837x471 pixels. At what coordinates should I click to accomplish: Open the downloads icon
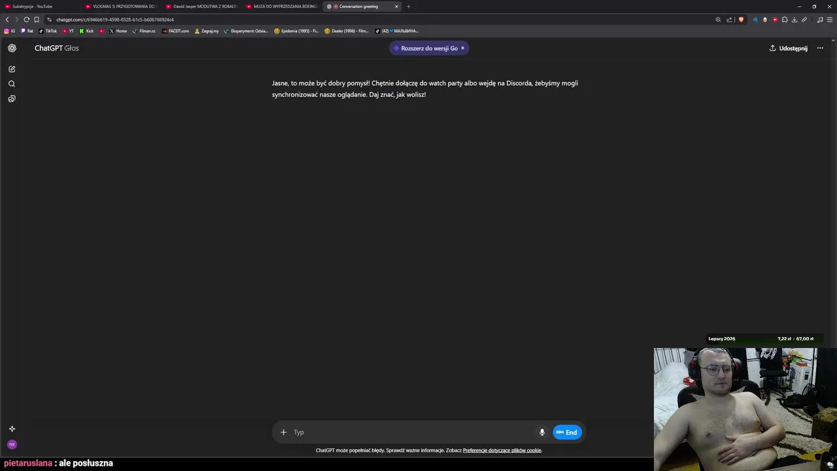click(794, 20)
